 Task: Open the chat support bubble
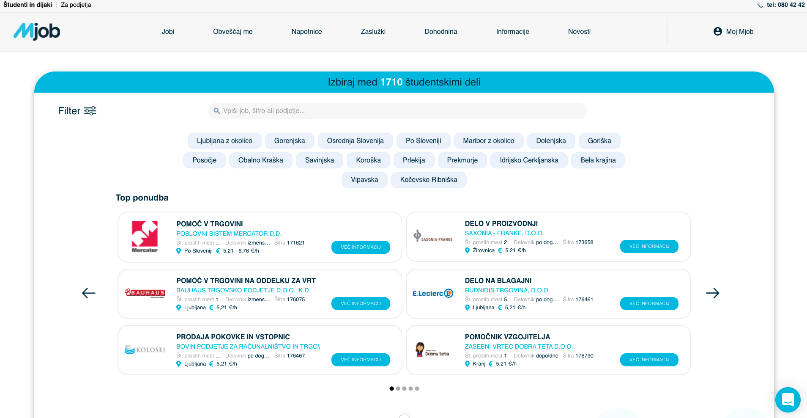[788, 399]
